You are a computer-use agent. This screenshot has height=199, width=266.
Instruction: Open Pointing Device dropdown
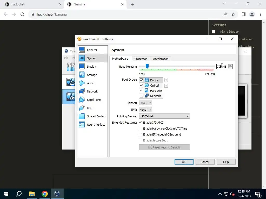pos(164,116)
